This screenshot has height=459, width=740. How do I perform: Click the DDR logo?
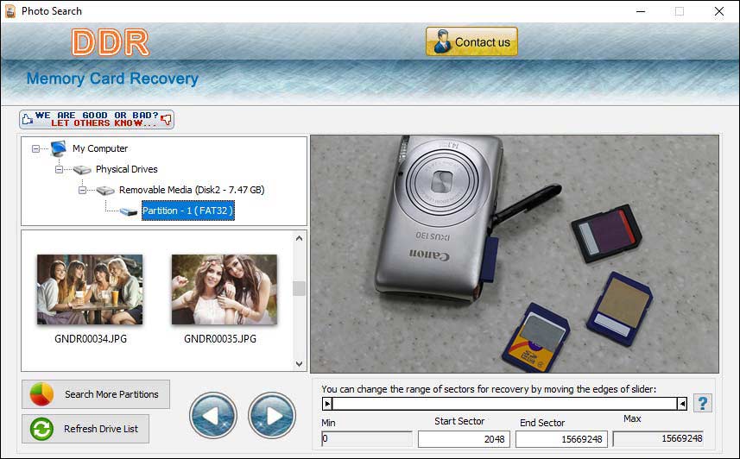(111, 42)
